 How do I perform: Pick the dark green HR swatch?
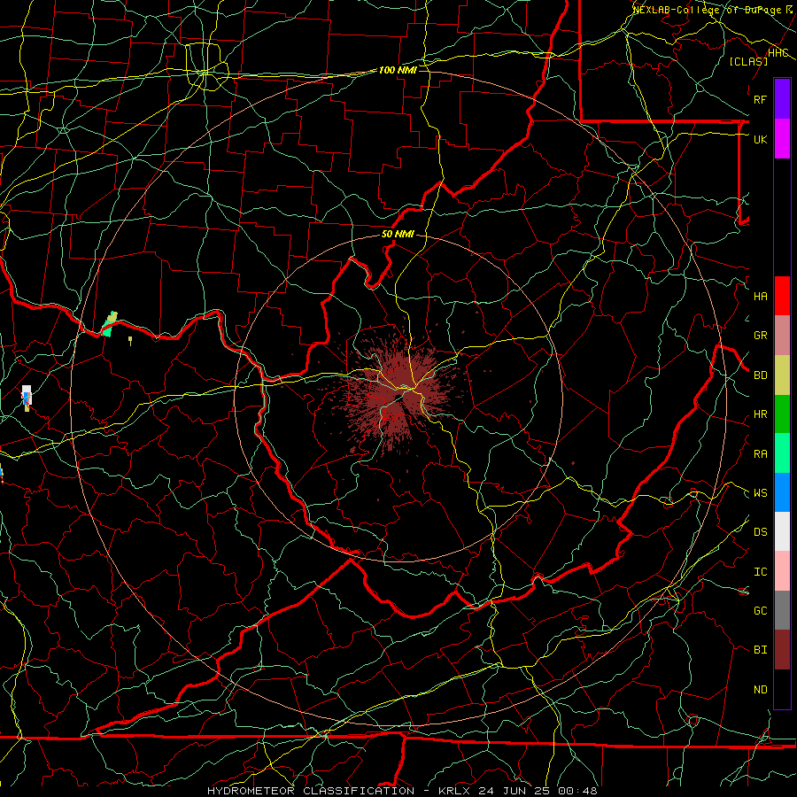(x=782, y=414)
